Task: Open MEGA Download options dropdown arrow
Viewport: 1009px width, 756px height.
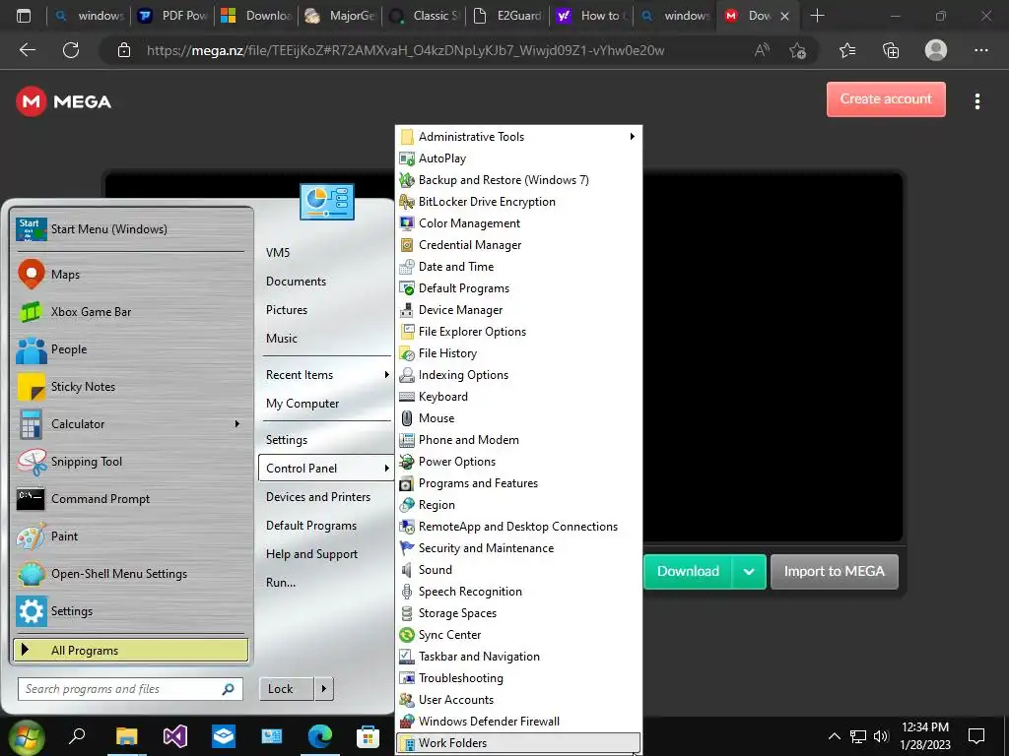Action: click(749, 572)
